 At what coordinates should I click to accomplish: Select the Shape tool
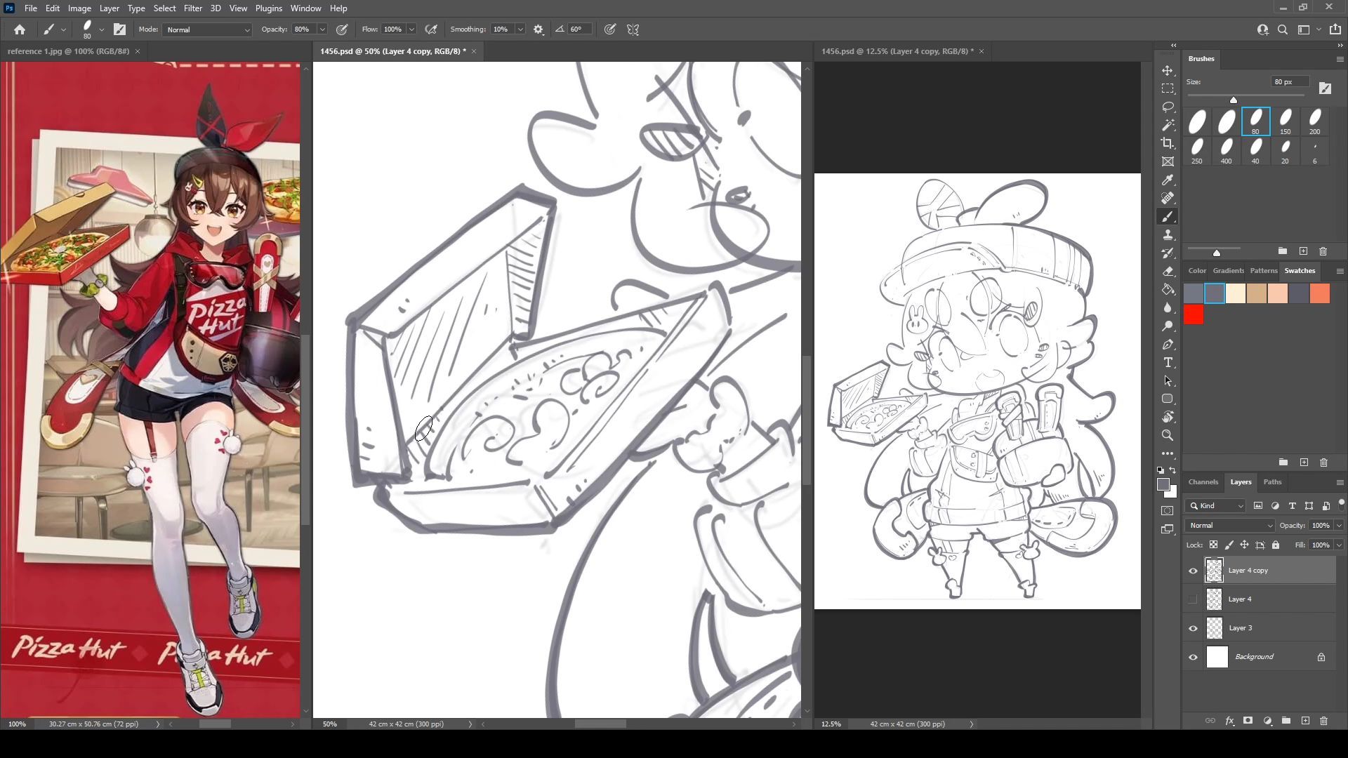[1168, 399]
